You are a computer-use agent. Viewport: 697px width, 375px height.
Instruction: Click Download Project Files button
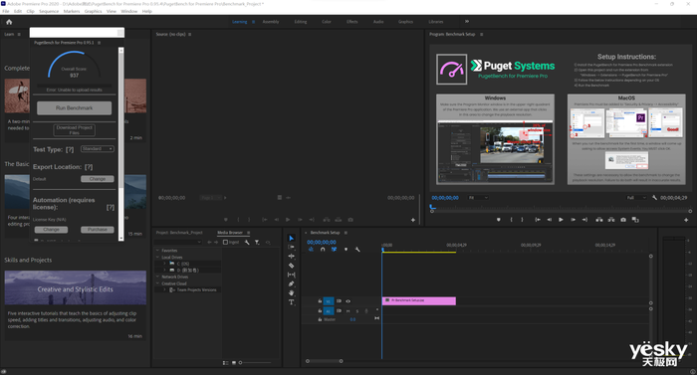[x=75, y=129]
